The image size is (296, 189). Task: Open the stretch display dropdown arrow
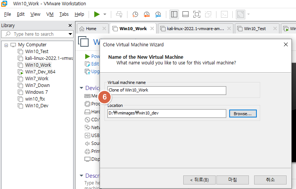pos(248,14)
